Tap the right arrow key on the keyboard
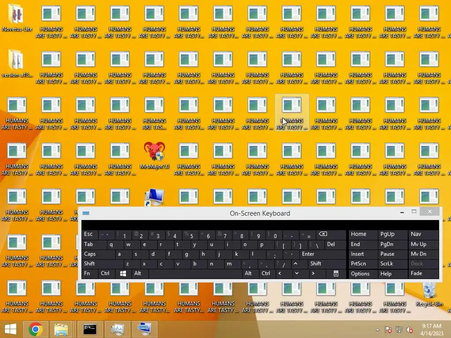The image size is (451, 338). click(317, 274)
